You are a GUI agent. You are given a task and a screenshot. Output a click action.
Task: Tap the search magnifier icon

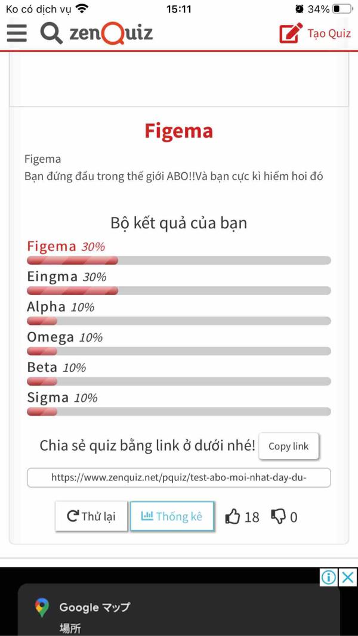pyautogui.click(x=51, y=33)
